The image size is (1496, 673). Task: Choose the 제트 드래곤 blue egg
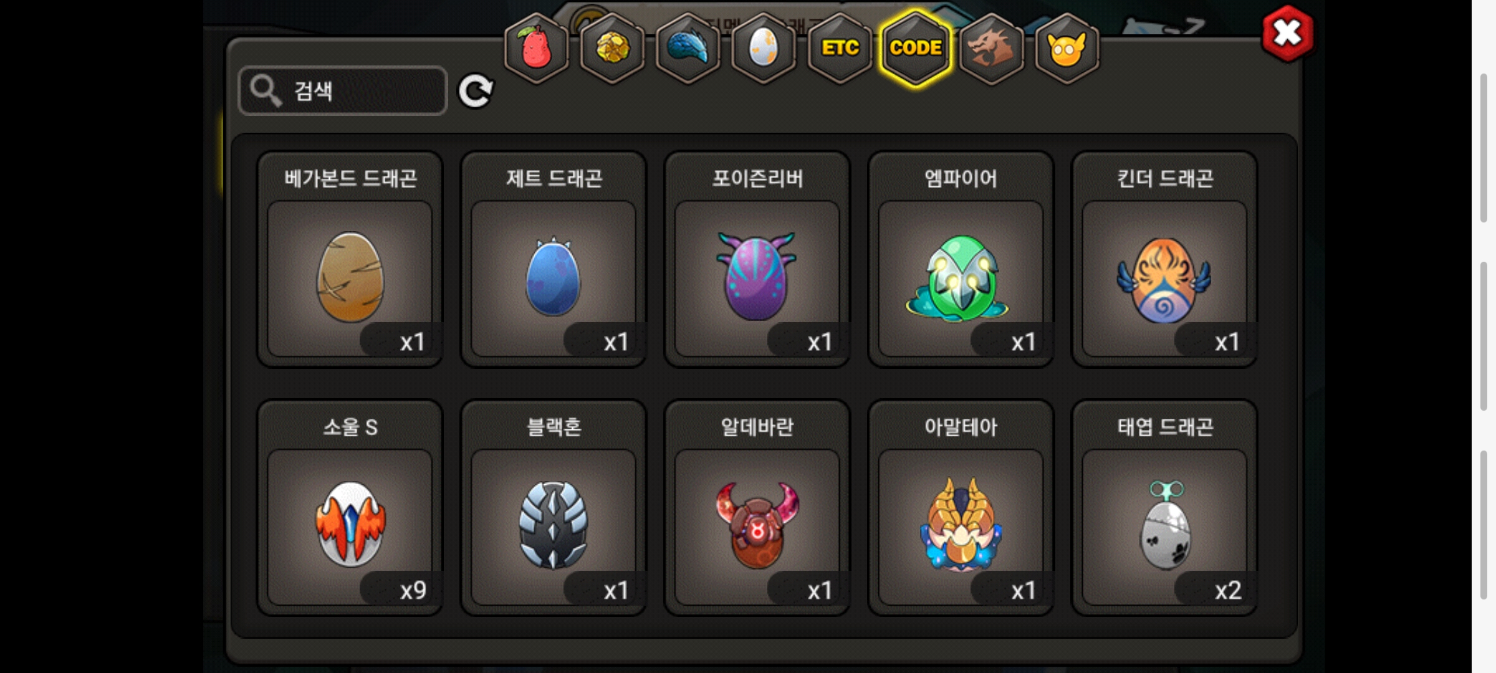pyautogui.click(x=554, y=259)
